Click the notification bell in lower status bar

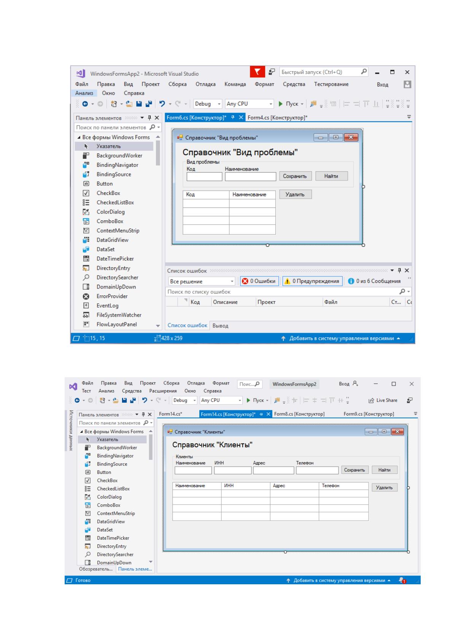click(x=402, y=580)
